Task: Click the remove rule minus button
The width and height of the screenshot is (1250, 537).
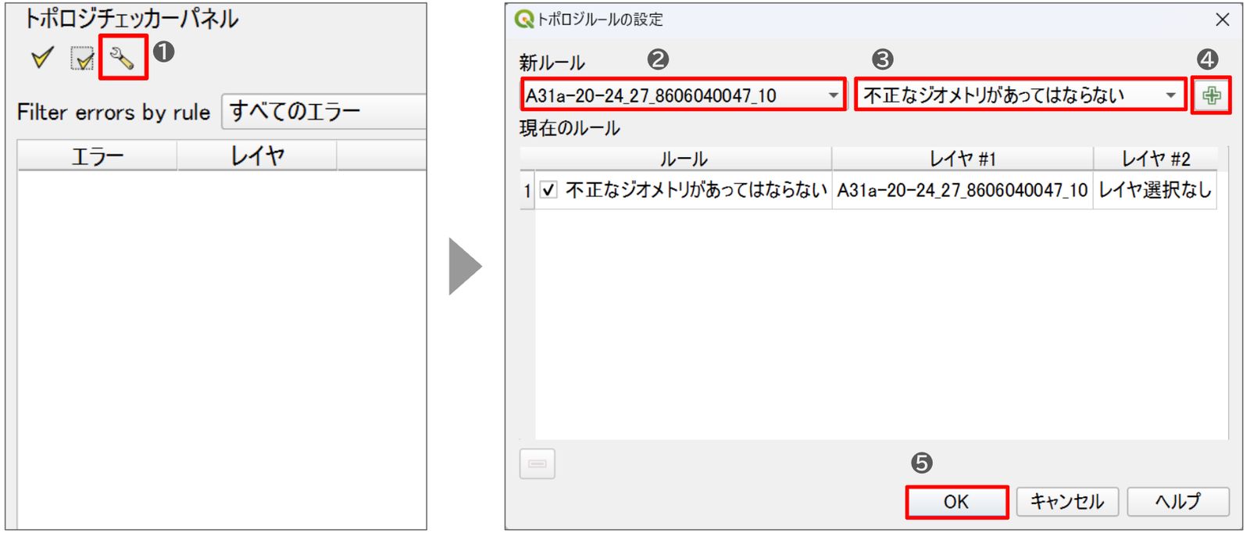Action: tap(537, 464)
